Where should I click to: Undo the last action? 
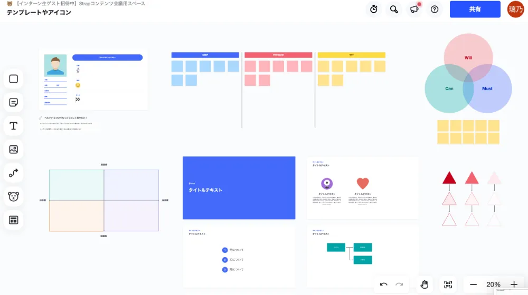click(x=383, y=284)
